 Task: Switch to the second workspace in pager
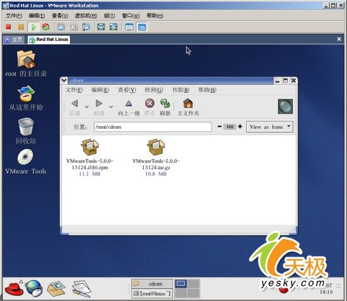pyautogui.click(x=194, y=284)
